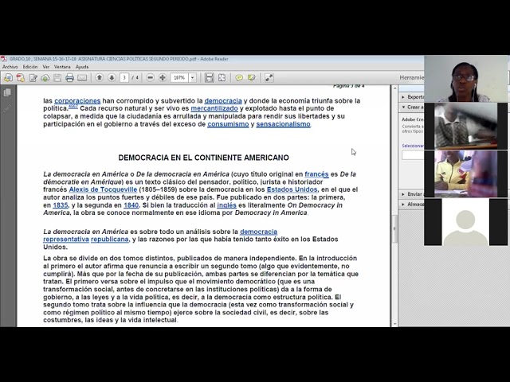Follow the democracia link in first paragraph
This screenshot has width=510, height=382.
[223, 101]
